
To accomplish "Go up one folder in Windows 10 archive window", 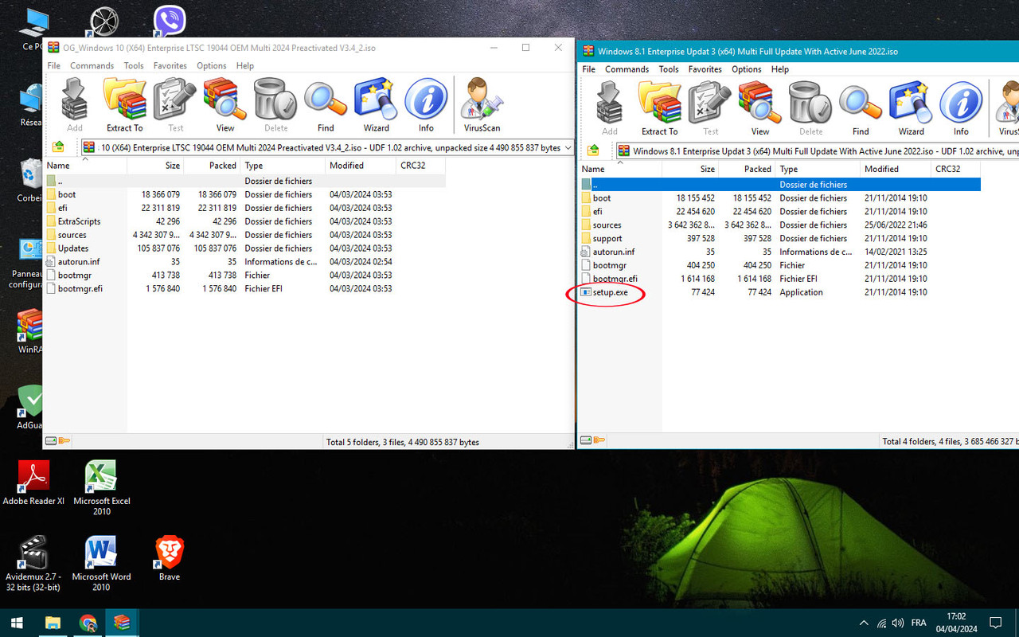I will click(x=58, y=147).
